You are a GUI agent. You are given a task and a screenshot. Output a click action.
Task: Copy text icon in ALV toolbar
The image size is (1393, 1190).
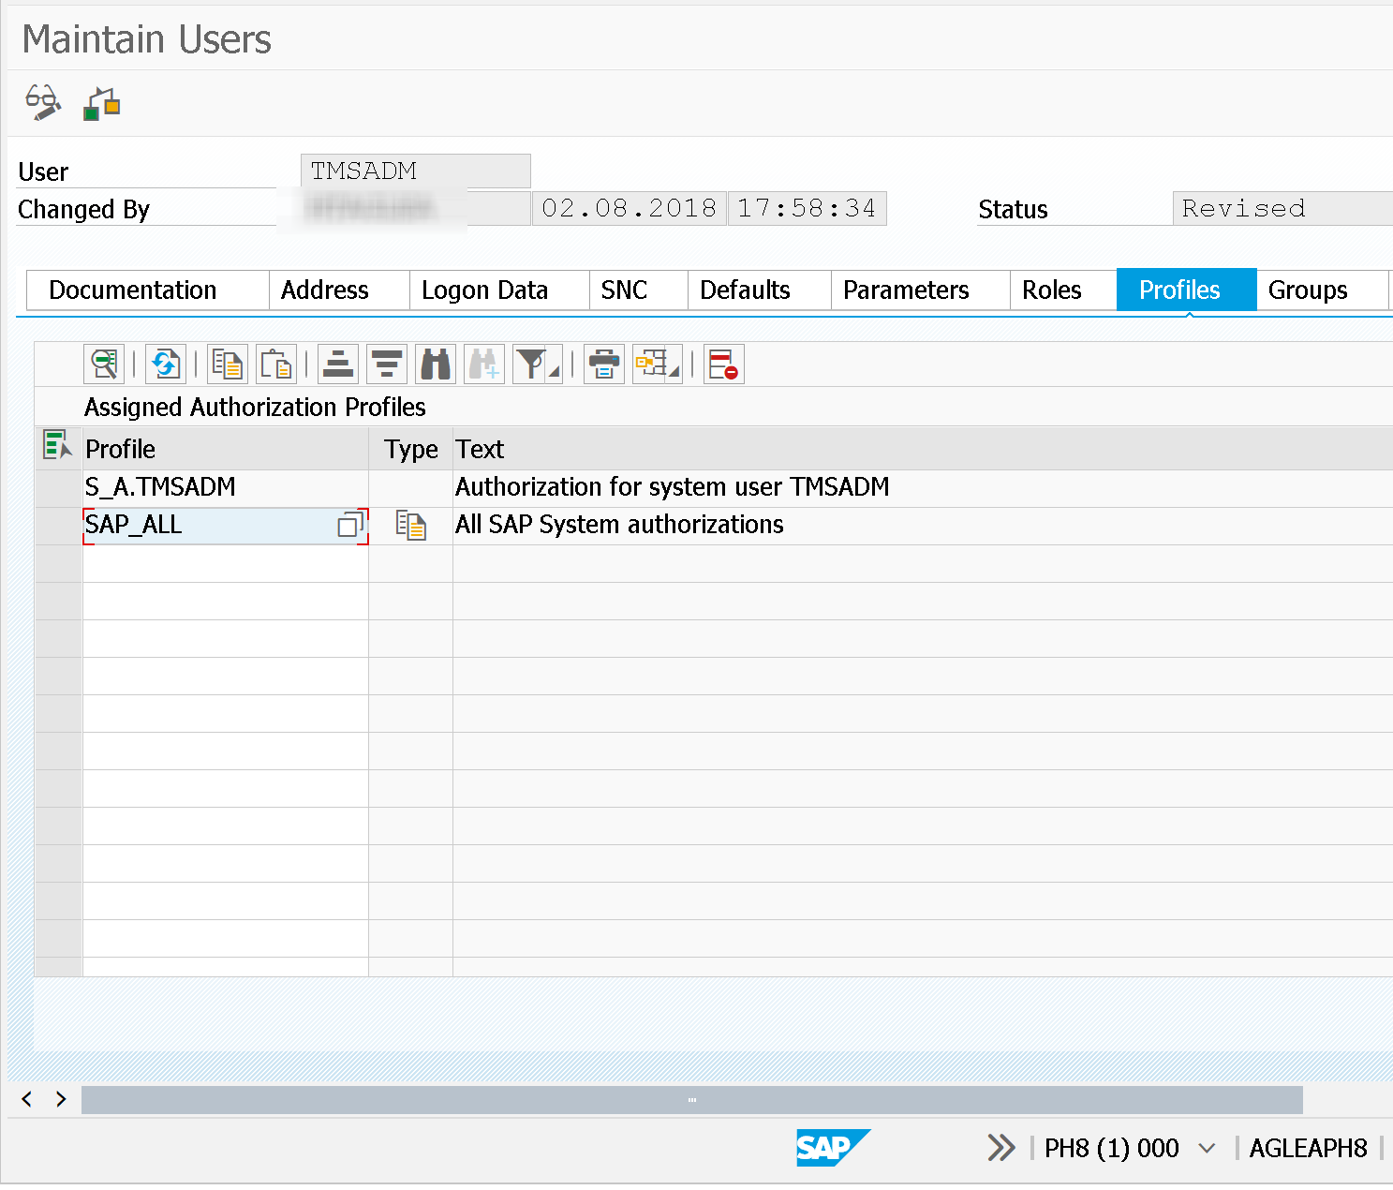[x=228, y=364]
